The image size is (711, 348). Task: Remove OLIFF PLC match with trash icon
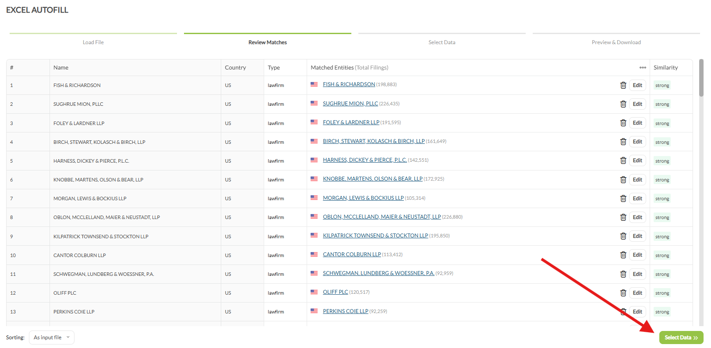click(x=623, y=293)
